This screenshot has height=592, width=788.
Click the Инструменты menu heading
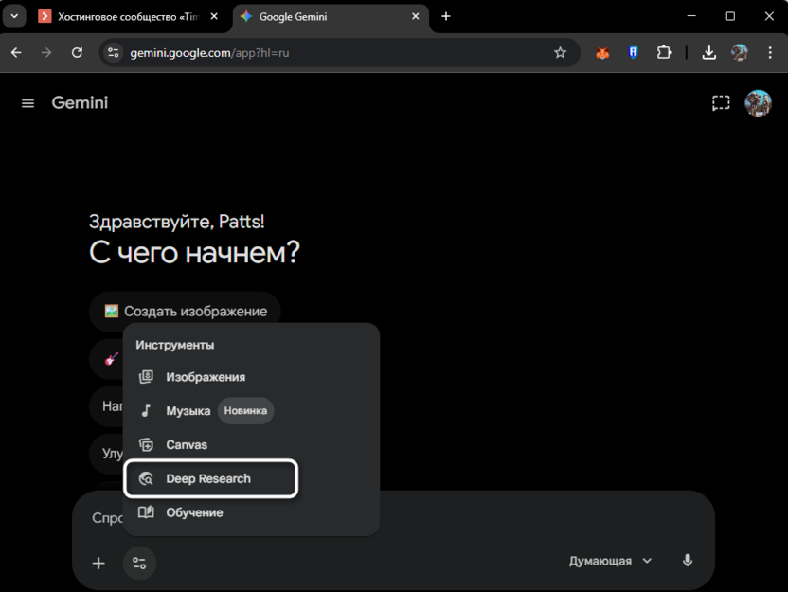coord(175,345)
